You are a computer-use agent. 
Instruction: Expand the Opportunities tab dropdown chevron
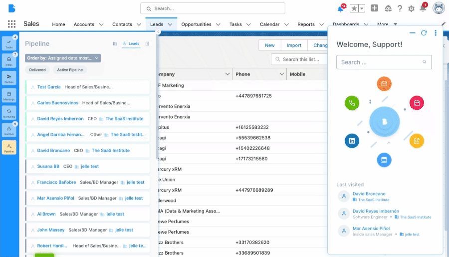(x=218, y=24)
